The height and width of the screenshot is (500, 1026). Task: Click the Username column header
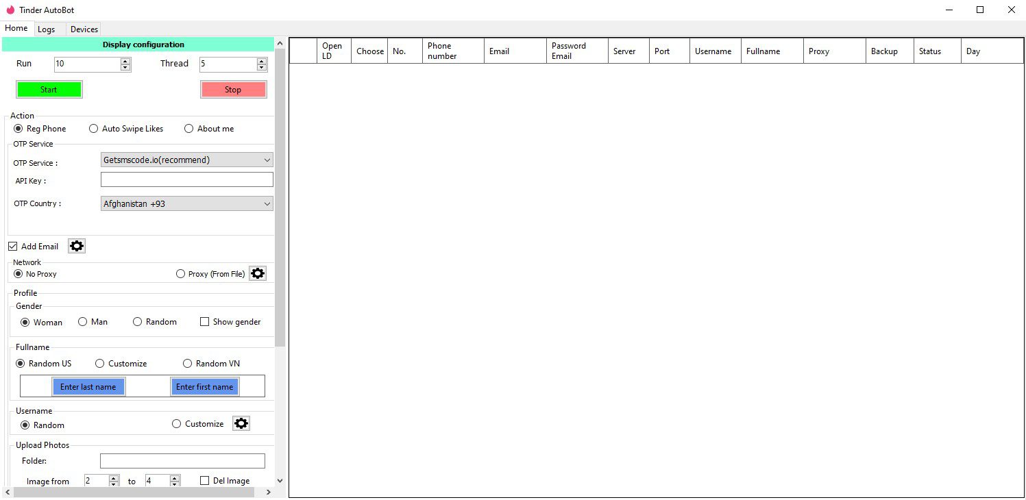click(715, 51)
